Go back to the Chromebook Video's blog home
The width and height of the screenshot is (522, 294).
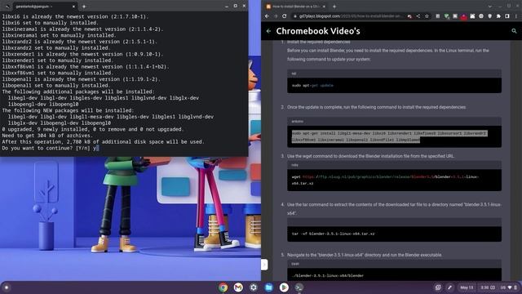click(268, 31)
